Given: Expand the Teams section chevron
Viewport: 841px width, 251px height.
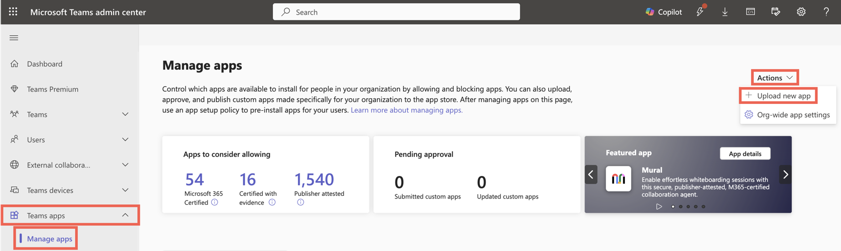Looking at the screenshot, I should coord(125,114).
